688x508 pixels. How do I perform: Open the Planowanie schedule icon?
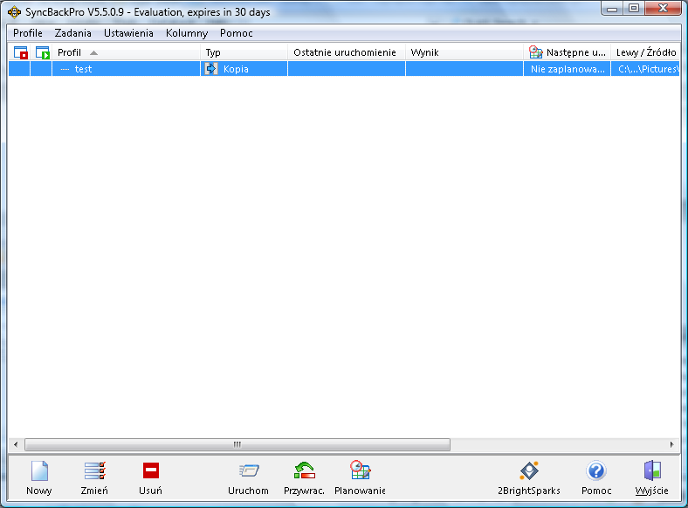coord(361,470)
